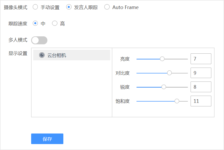Set tracking speed to 中

(x=35, y=23)
